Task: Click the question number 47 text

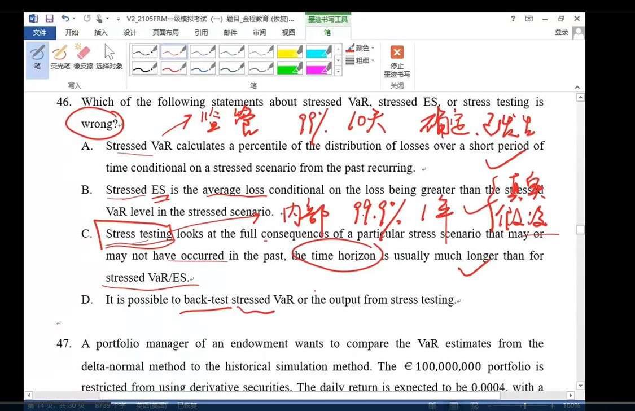Action: [x=64, y=344]
